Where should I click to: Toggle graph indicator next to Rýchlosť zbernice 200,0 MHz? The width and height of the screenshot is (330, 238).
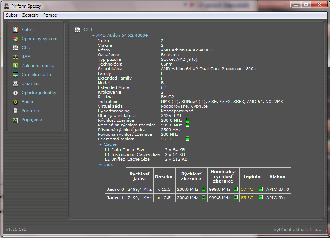click(x=187, y=120)
